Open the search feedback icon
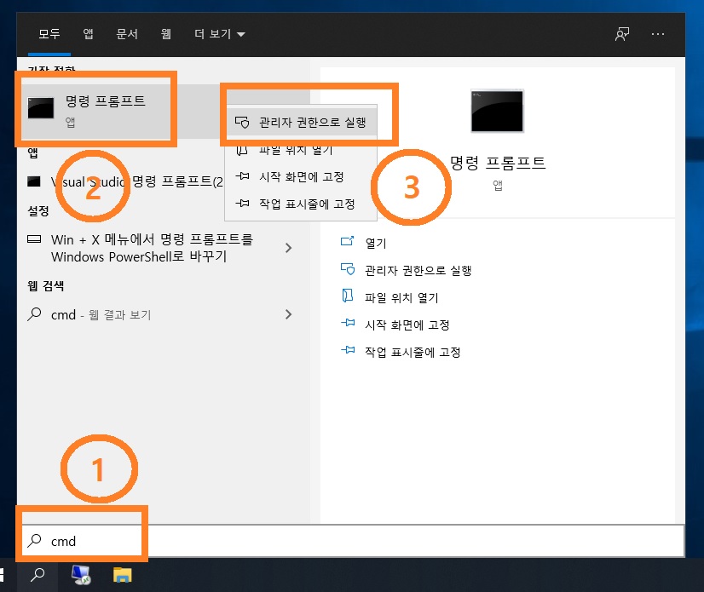The image size is (704, 592). point(622,34)
